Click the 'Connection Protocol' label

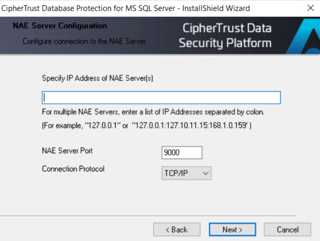(x=73, y=169)
